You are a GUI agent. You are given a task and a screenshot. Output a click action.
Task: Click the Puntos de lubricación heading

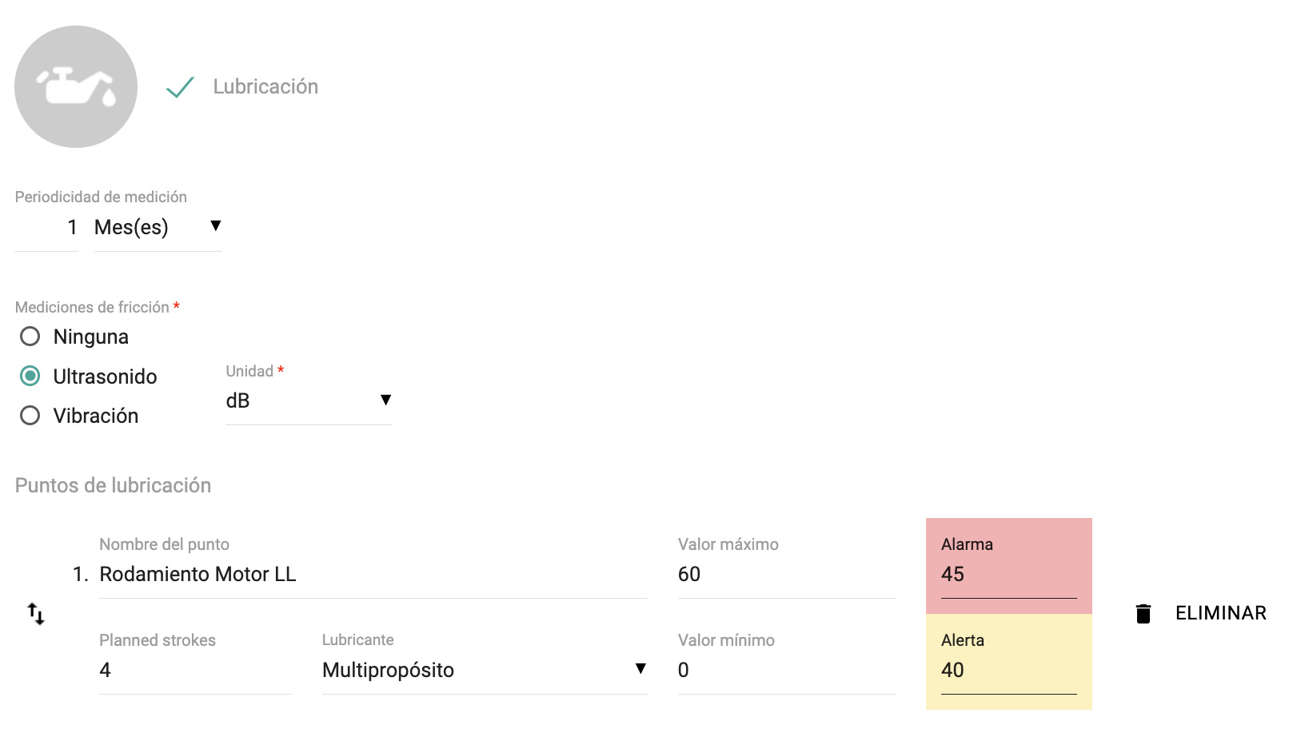[113, 485]
